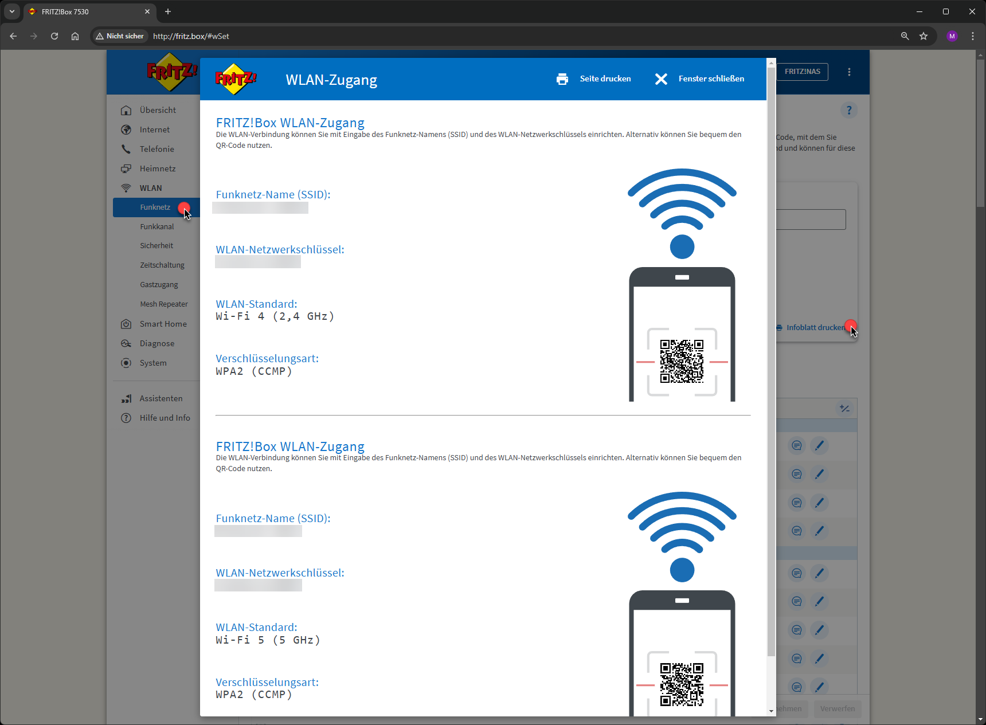986x725 pixels.
Task: Open the browser tab search chevron
Action: click(x=11, y=11)
